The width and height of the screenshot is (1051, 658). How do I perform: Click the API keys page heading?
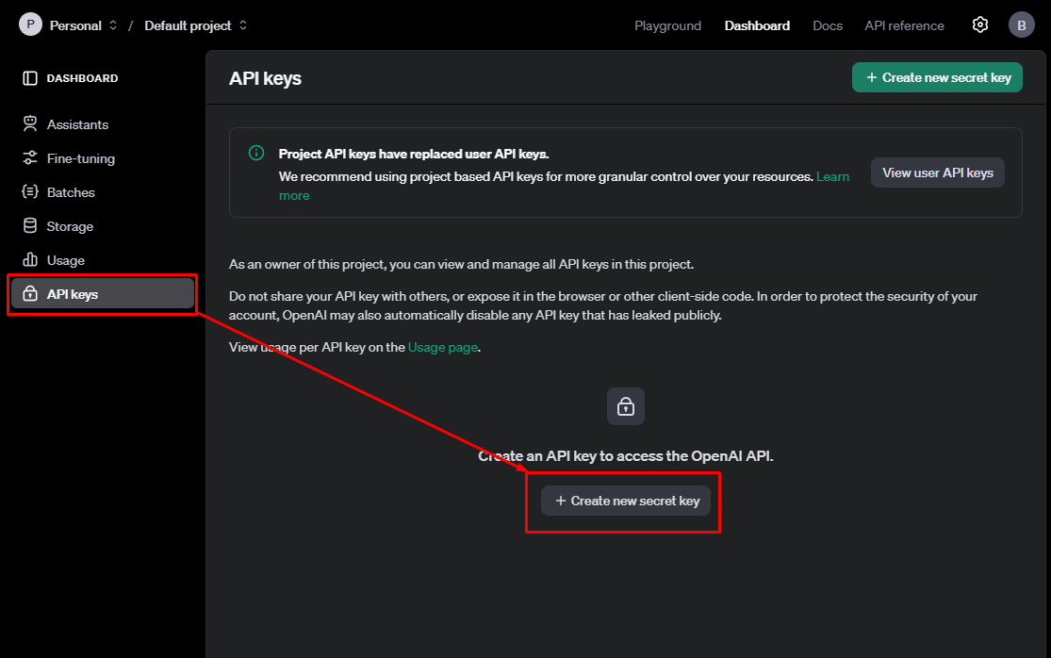click(x=265, y=78)
